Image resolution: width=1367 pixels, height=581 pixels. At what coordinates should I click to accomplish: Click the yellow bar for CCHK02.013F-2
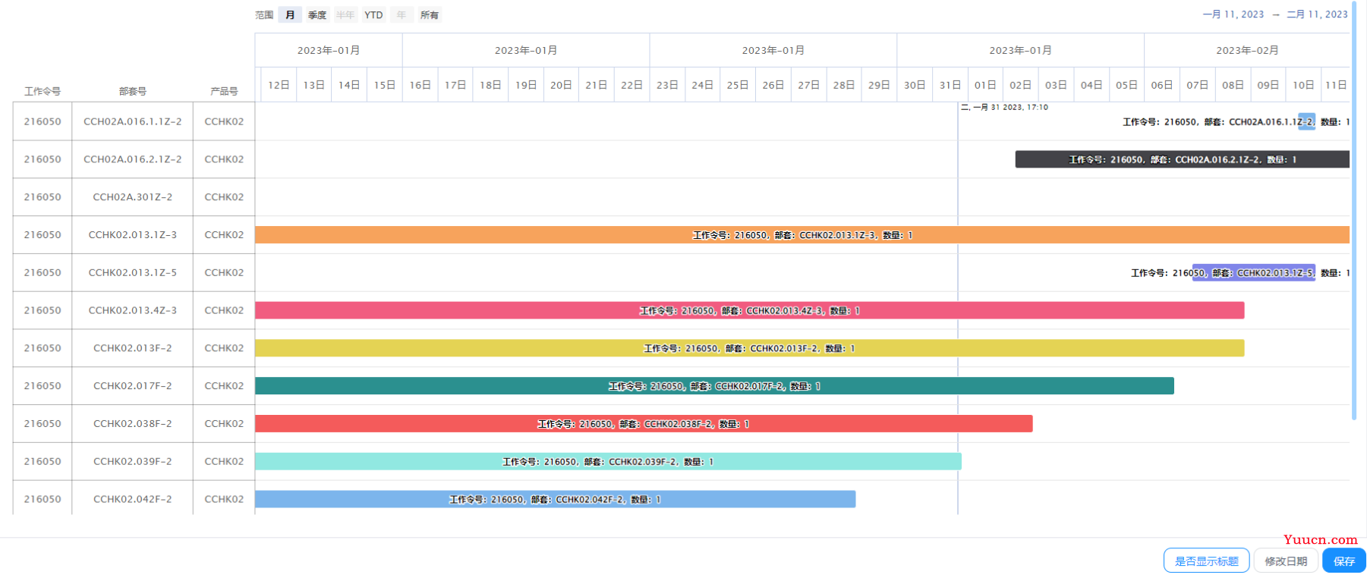(750, 348)
